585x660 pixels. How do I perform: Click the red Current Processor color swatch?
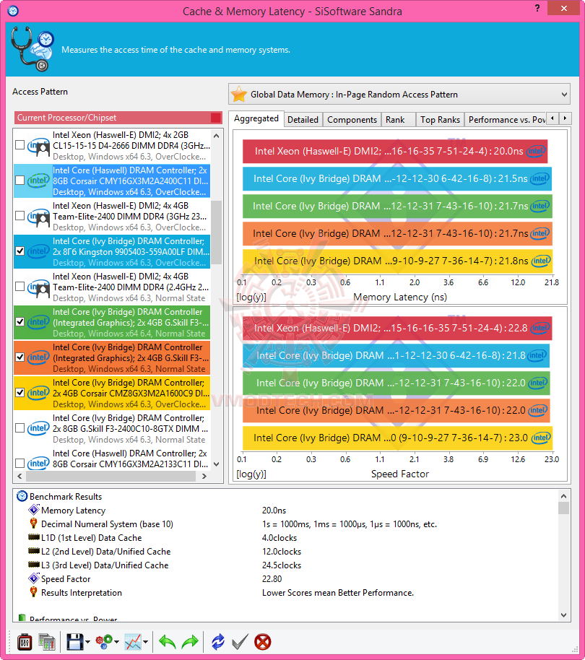click(215, 118)
